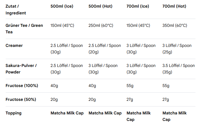
Task: Select the Fructose (100%) row label
Action: 22,86
